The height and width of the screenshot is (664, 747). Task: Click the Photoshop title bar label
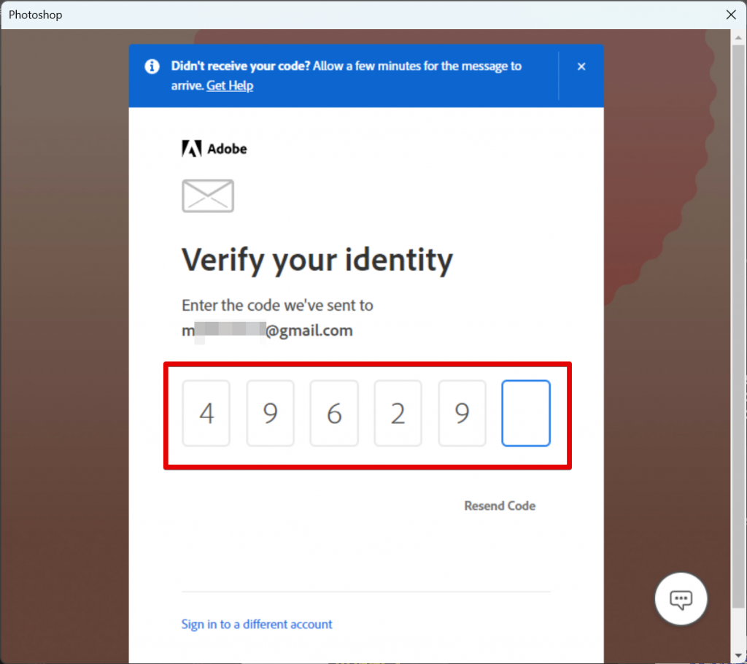(35, 14)
